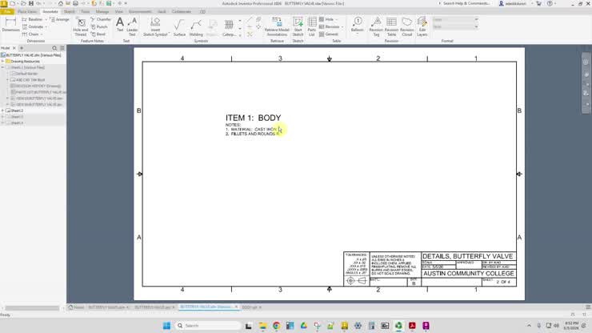592x333 pixels.
Task: Choose the Ordinate dimension tool
Action: click(33, 27)
